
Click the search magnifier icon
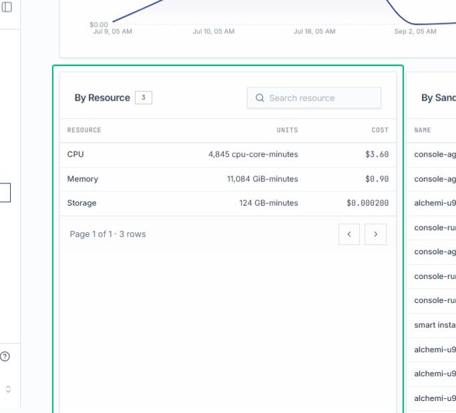[260, 98]
